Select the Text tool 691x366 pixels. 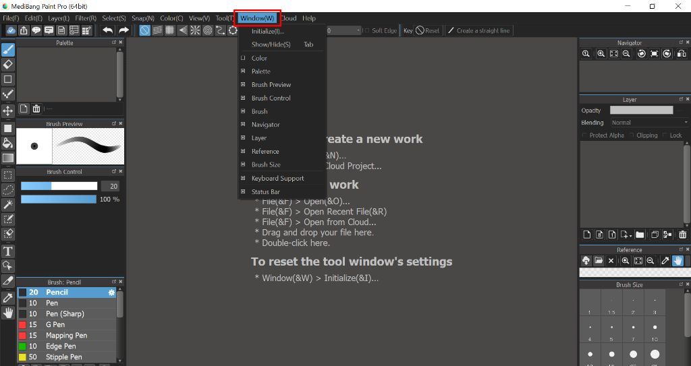pos(7,251)
